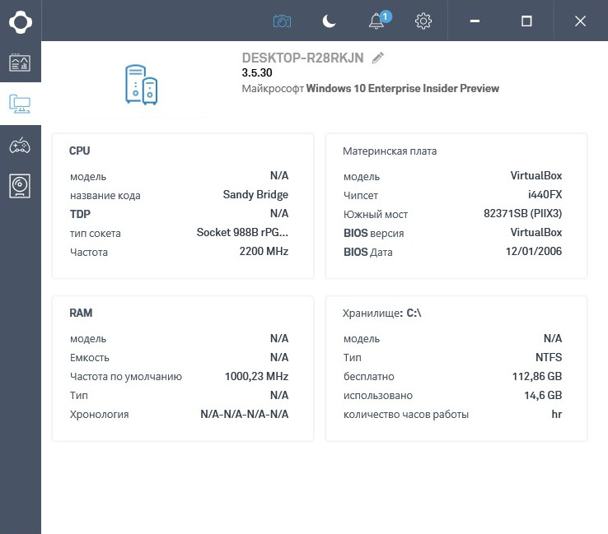Click количество часов работы label
The height and width of the screenshot is (534, 608).
tap(406, 415)
